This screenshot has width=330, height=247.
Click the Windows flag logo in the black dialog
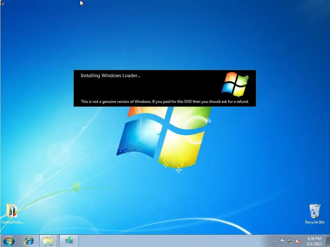coord(235,84)
